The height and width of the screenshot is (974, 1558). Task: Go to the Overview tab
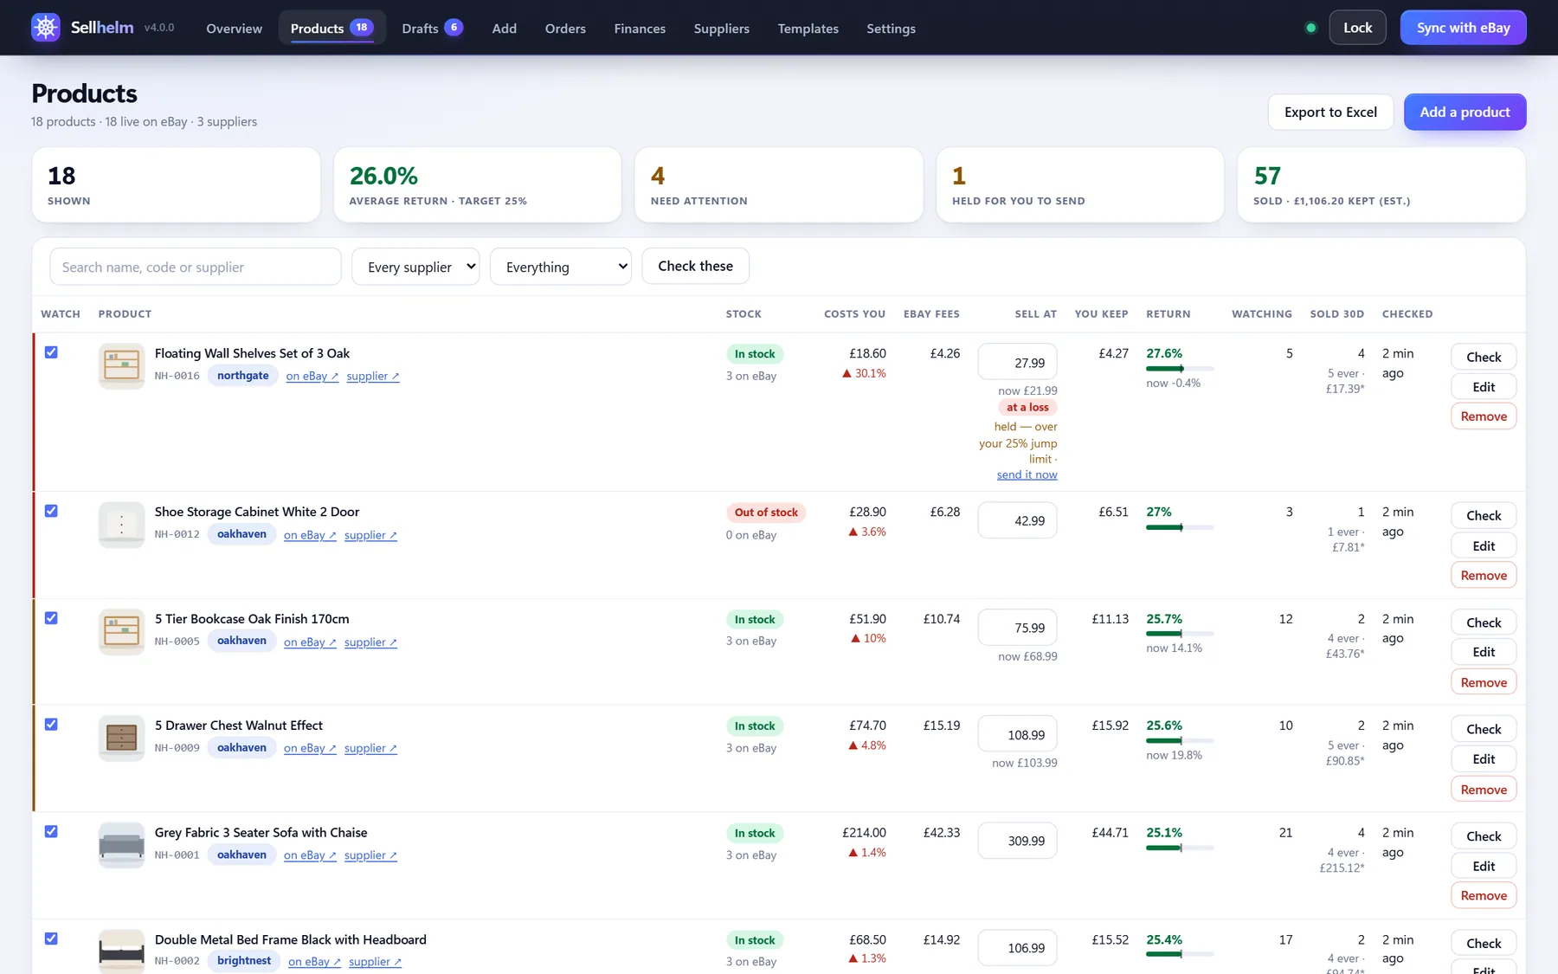234,28
